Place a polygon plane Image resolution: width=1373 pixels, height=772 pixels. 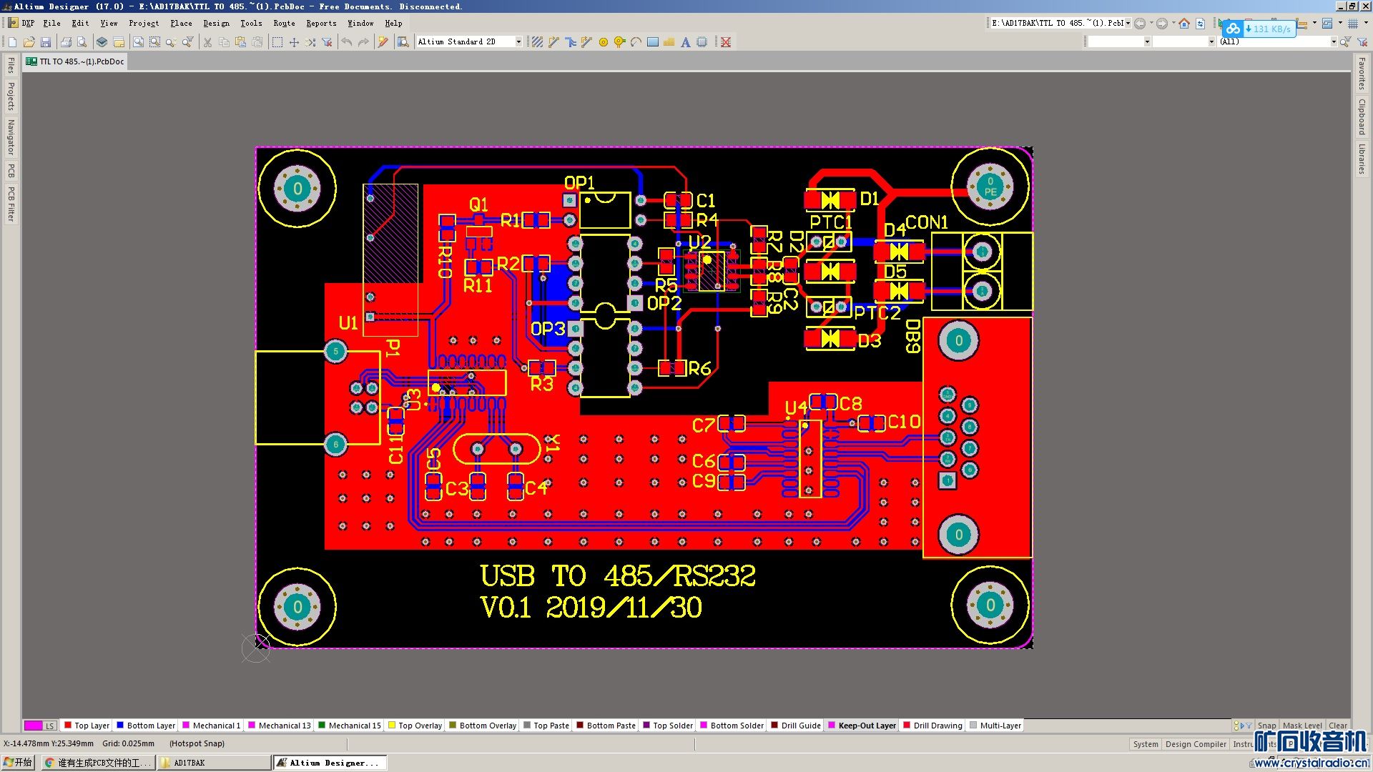click(x=669, y=42)
